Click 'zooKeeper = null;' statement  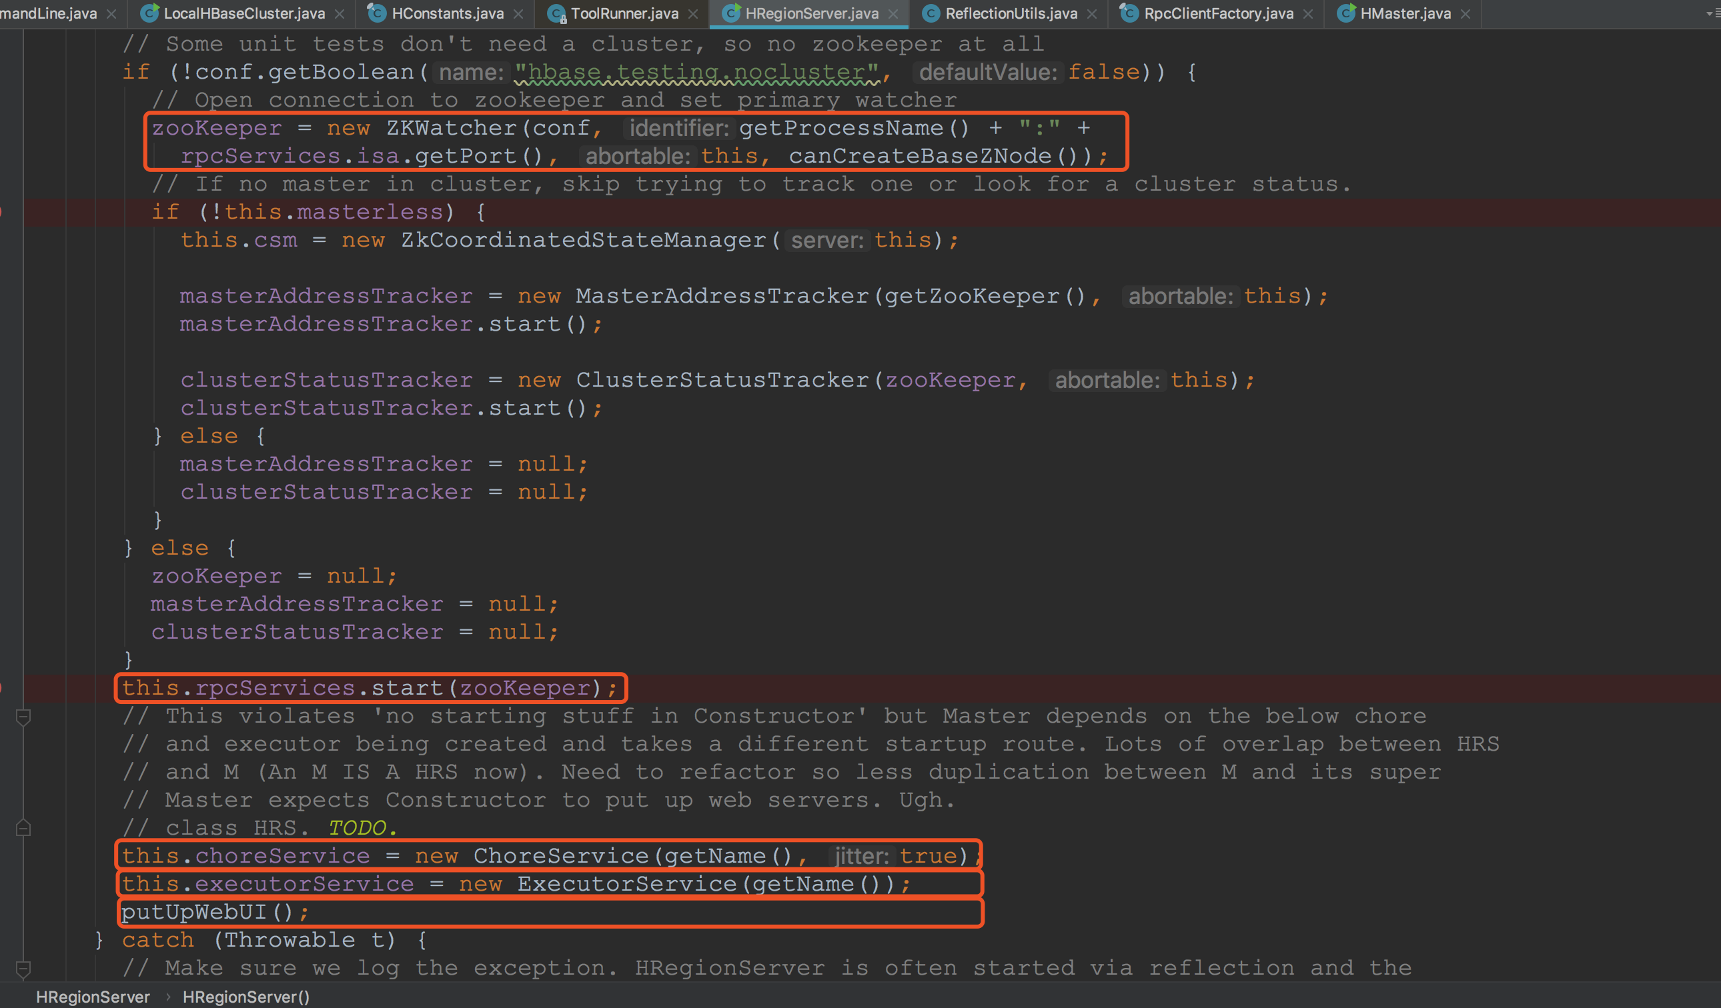tap(273, 575)
